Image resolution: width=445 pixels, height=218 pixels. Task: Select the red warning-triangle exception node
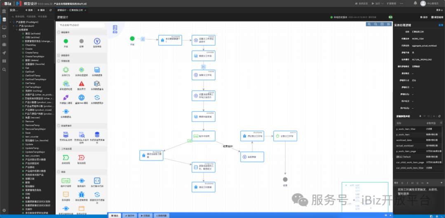[x=82, y=83]
